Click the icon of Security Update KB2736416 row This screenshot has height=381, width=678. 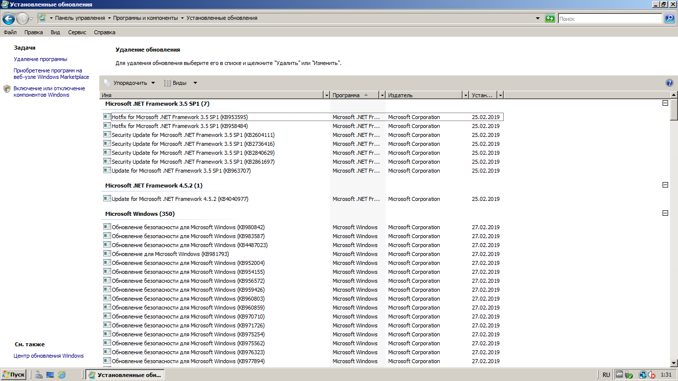pos(107,143)
